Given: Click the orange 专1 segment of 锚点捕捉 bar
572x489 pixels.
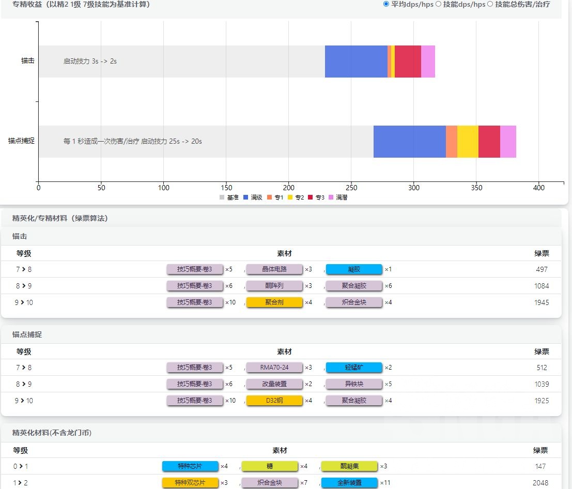Looking at the screenshot, I should pos(451,142).
